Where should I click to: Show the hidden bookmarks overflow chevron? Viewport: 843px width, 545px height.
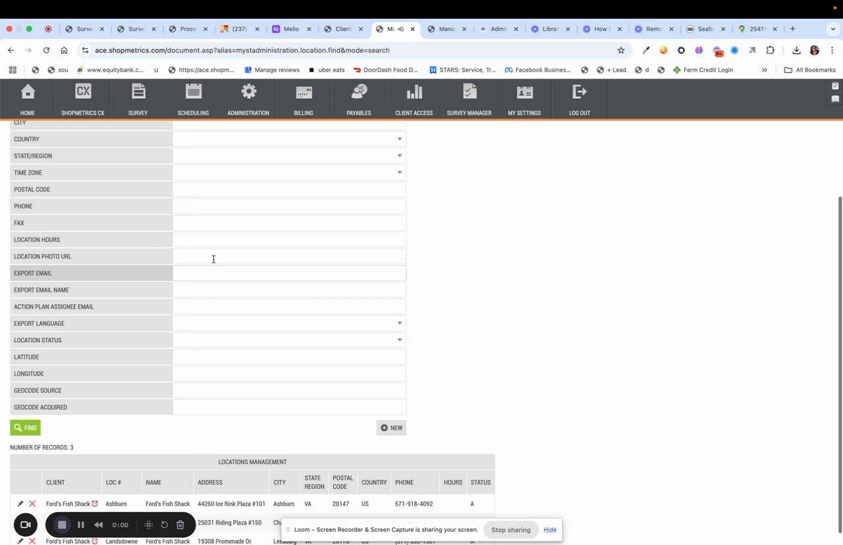pyautogui.click(x=765, y=70)
